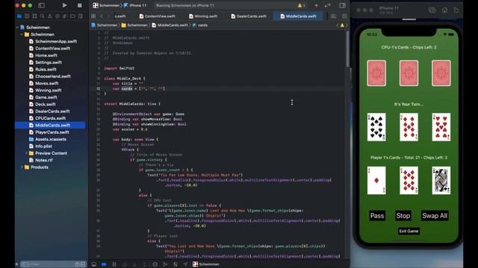The height and width of the screenshot is (268, 478).
Task: Take a screenshot in the Simulator window
Action: (x=432, y=10)
